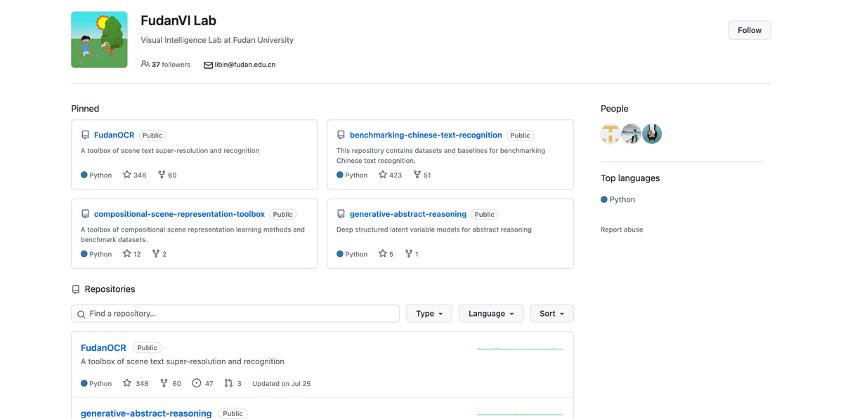843x419 pixels.
Task: View the 37 followers list
Action: pos(171,65)
